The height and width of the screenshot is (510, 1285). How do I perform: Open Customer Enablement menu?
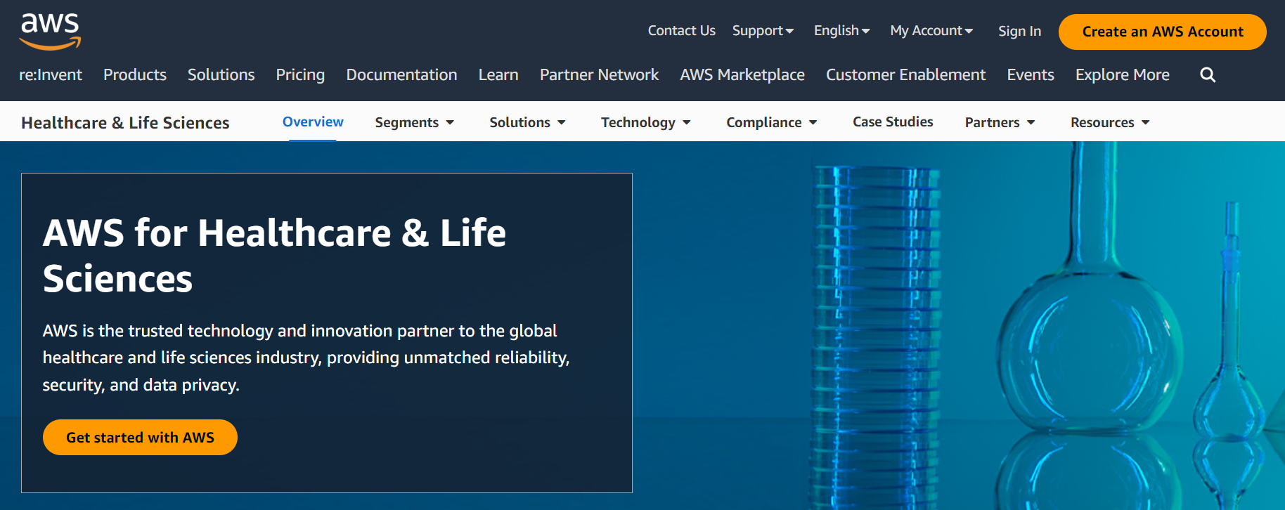pos(905,74)
